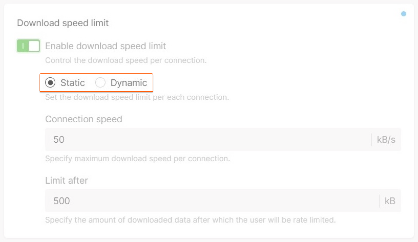Select the Dynamic radio button
The image size is (418, 242).
(100, 83)
